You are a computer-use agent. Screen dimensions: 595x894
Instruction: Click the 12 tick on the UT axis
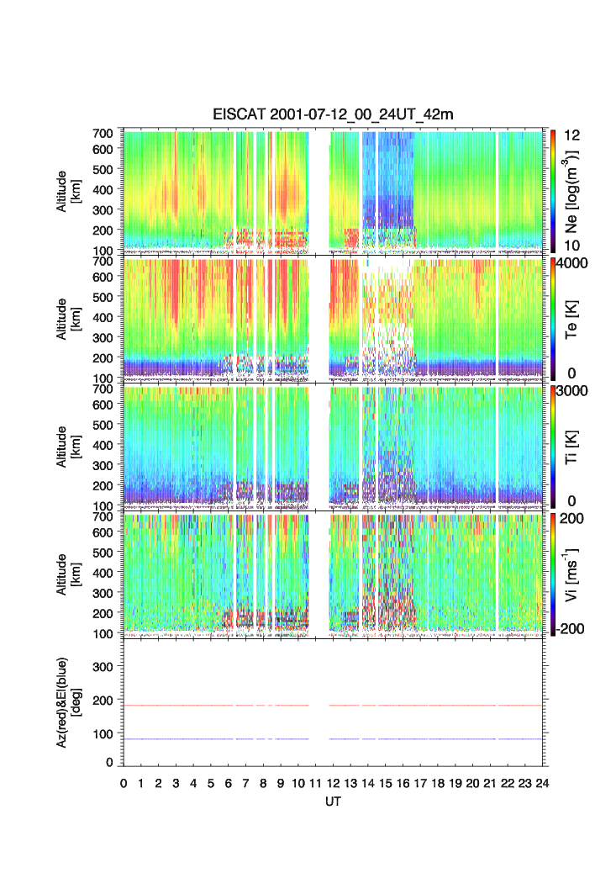point(334,784)
